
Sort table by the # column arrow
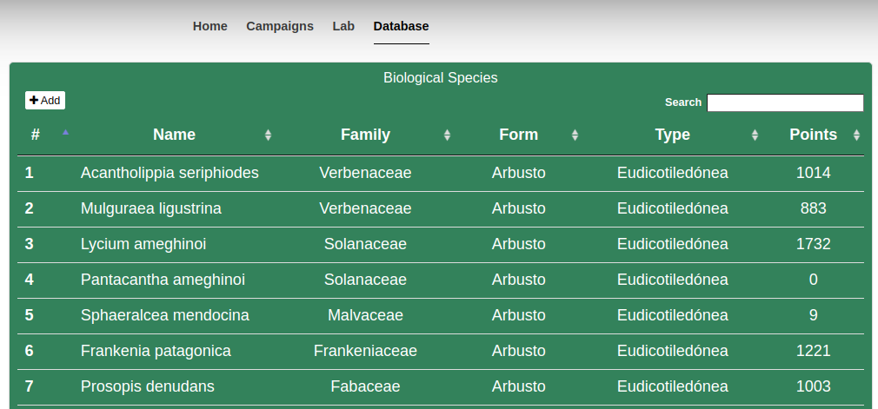(x=66, y=133)
